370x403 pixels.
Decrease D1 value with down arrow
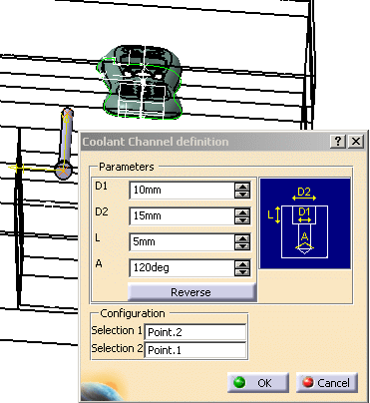pos(242,195)
